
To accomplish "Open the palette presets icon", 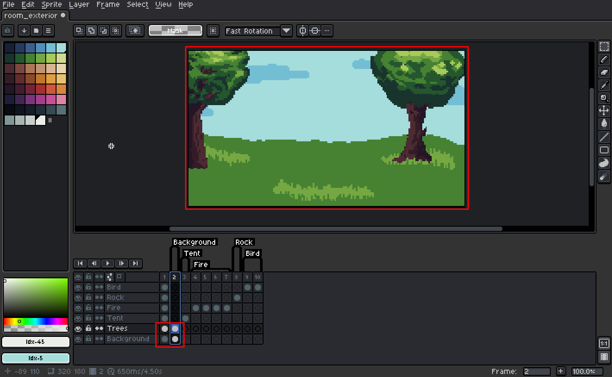I will [x=36, y=31].
